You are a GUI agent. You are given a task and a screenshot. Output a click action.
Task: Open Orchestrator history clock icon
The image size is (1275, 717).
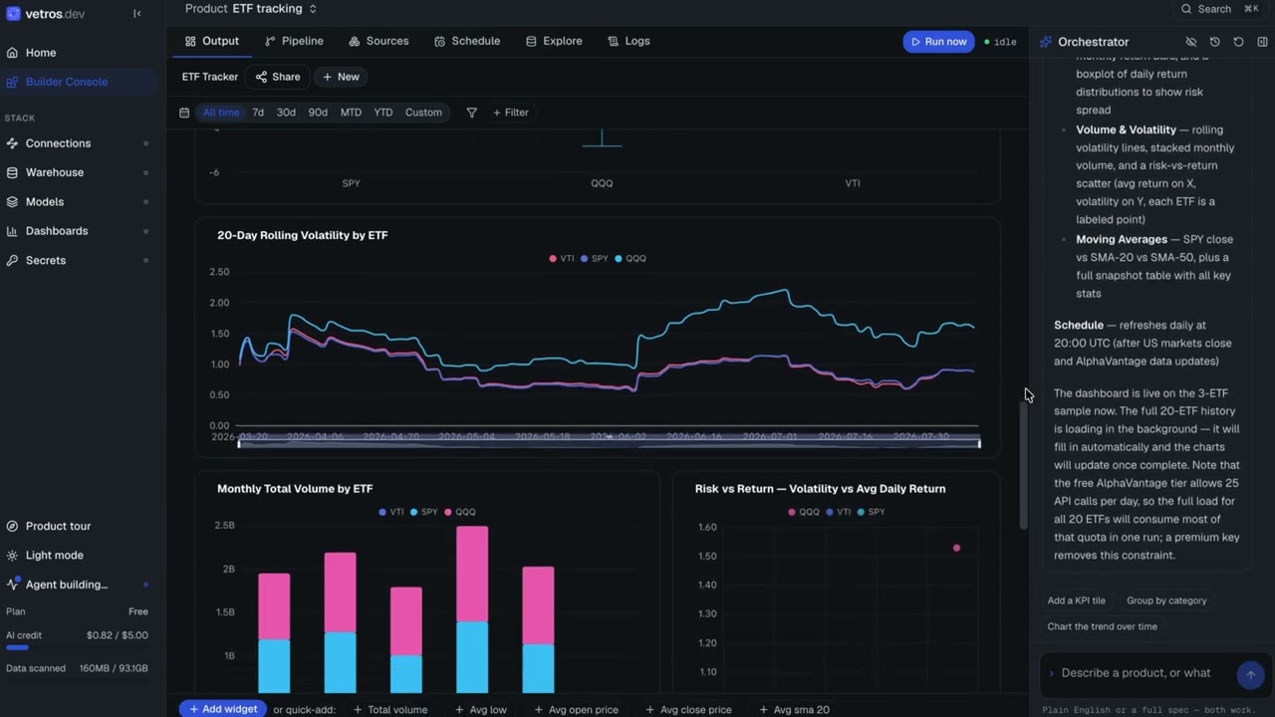[1214, 42]
